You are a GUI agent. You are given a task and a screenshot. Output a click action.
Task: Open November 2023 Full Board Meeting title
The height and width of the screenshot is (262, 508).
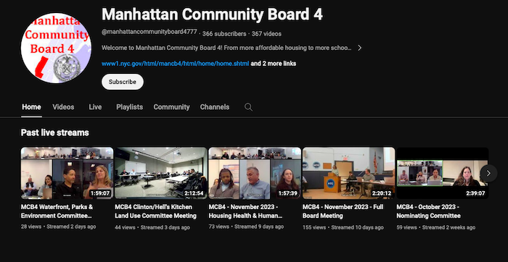click(x=343, y=211)
